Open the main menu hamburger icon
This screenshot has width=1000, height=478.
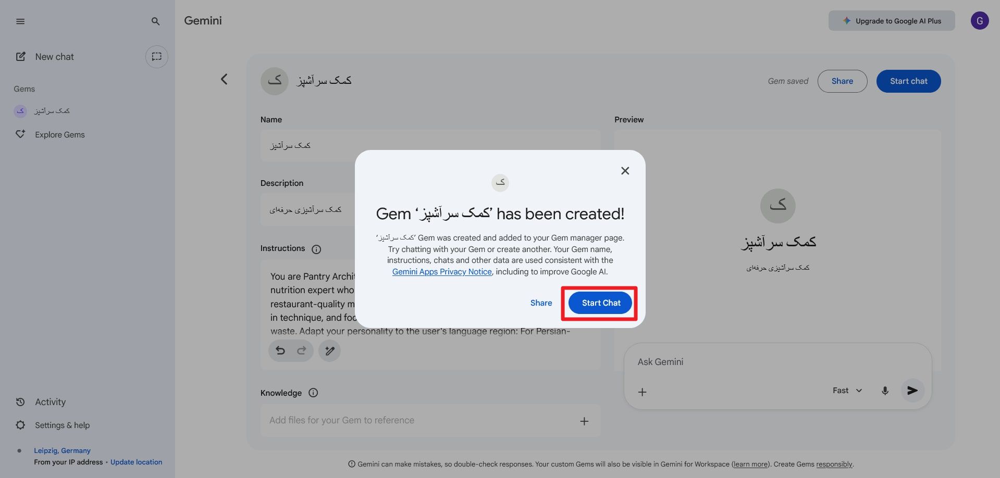20,21
